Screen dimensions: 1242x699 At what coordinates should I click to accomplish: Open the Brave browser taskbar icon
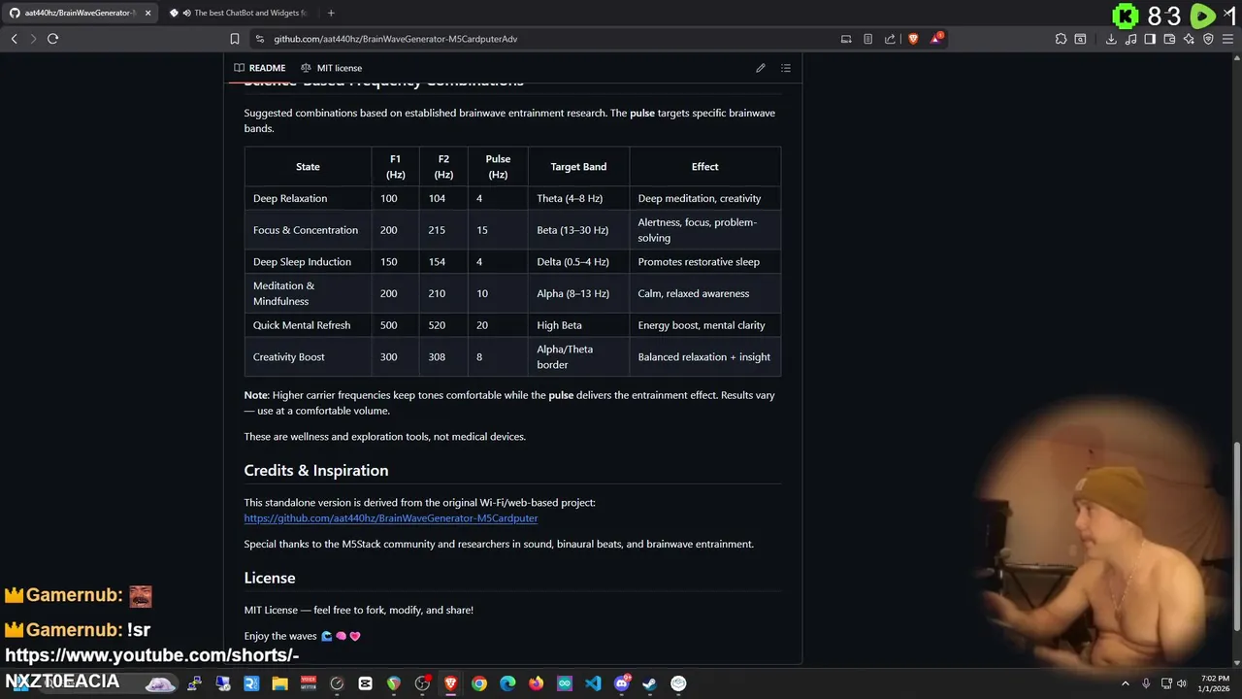(x=450, y=683)
